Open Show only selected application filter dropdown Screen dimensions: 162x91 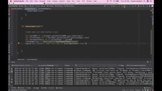tap(138, 65)
